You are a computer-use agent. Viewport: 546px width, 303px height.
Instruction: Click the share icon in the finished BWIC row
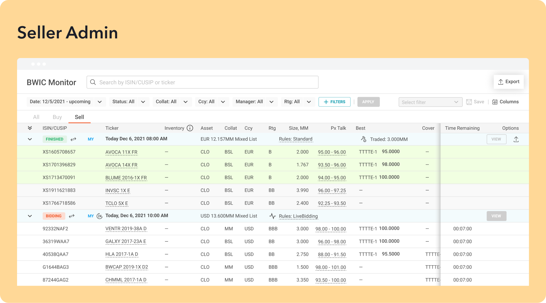click(x=516, y=139)
